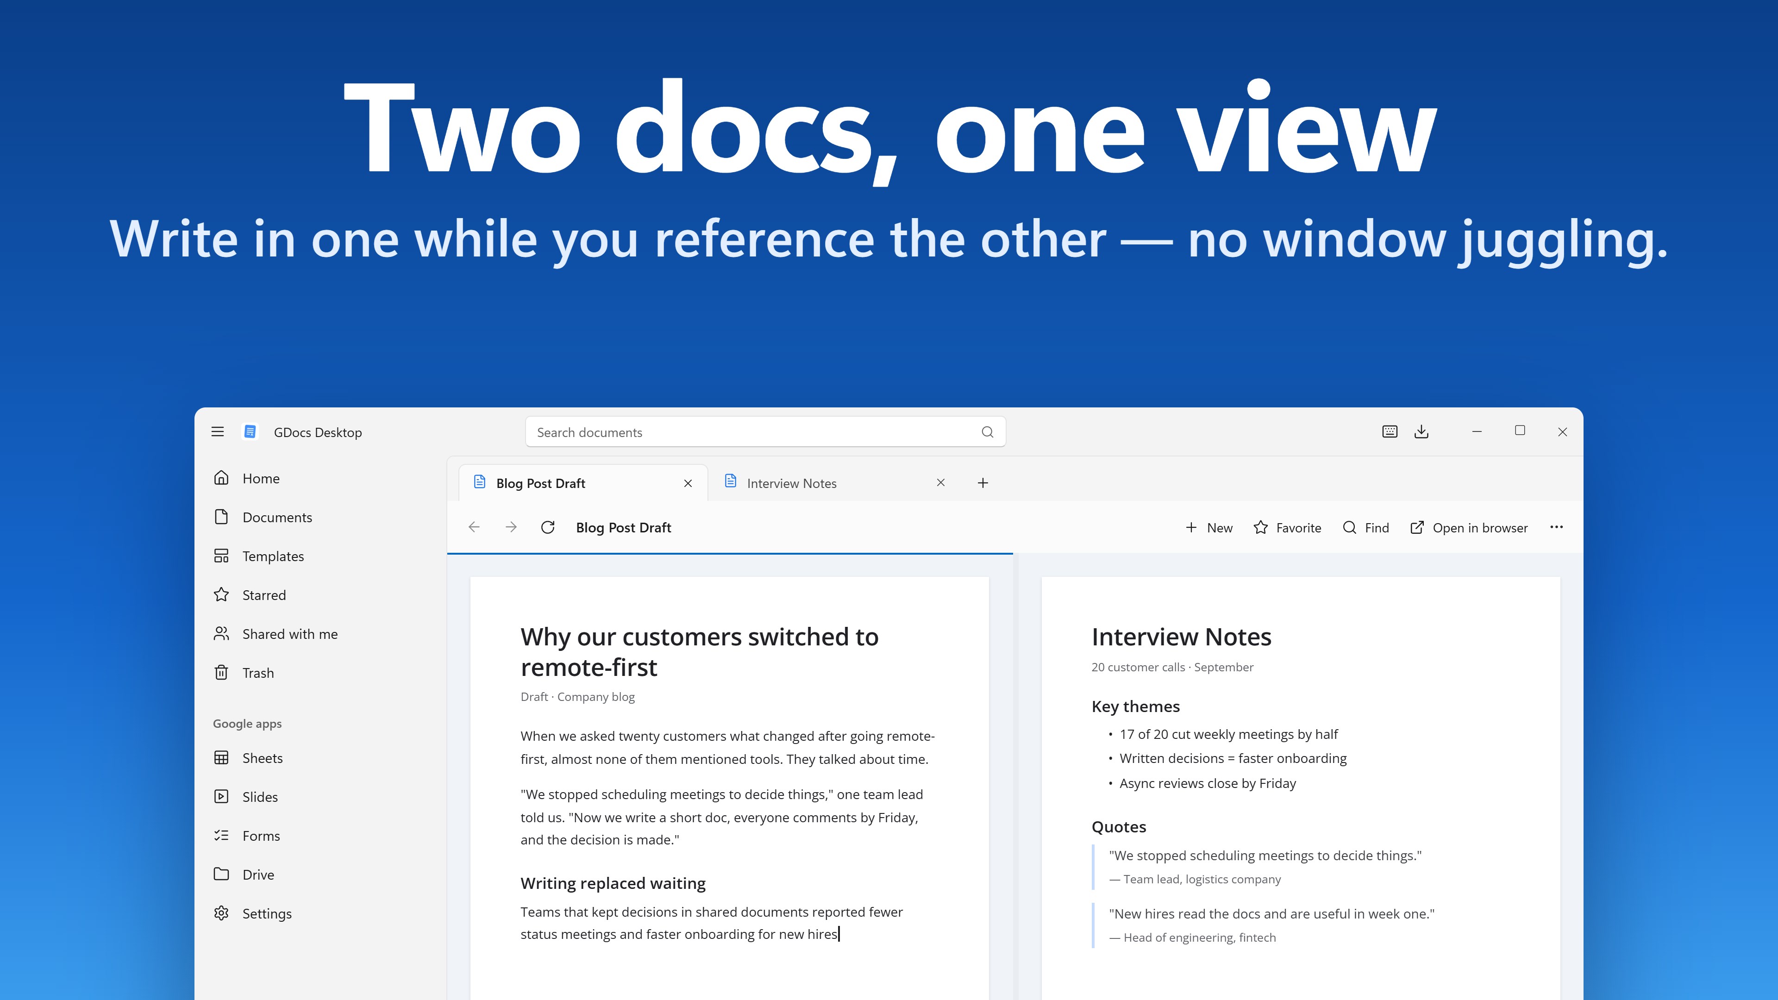Click the 'Key themes' heading
The height and width of the screenshot is (1000, 1778).
[1135, 706]
